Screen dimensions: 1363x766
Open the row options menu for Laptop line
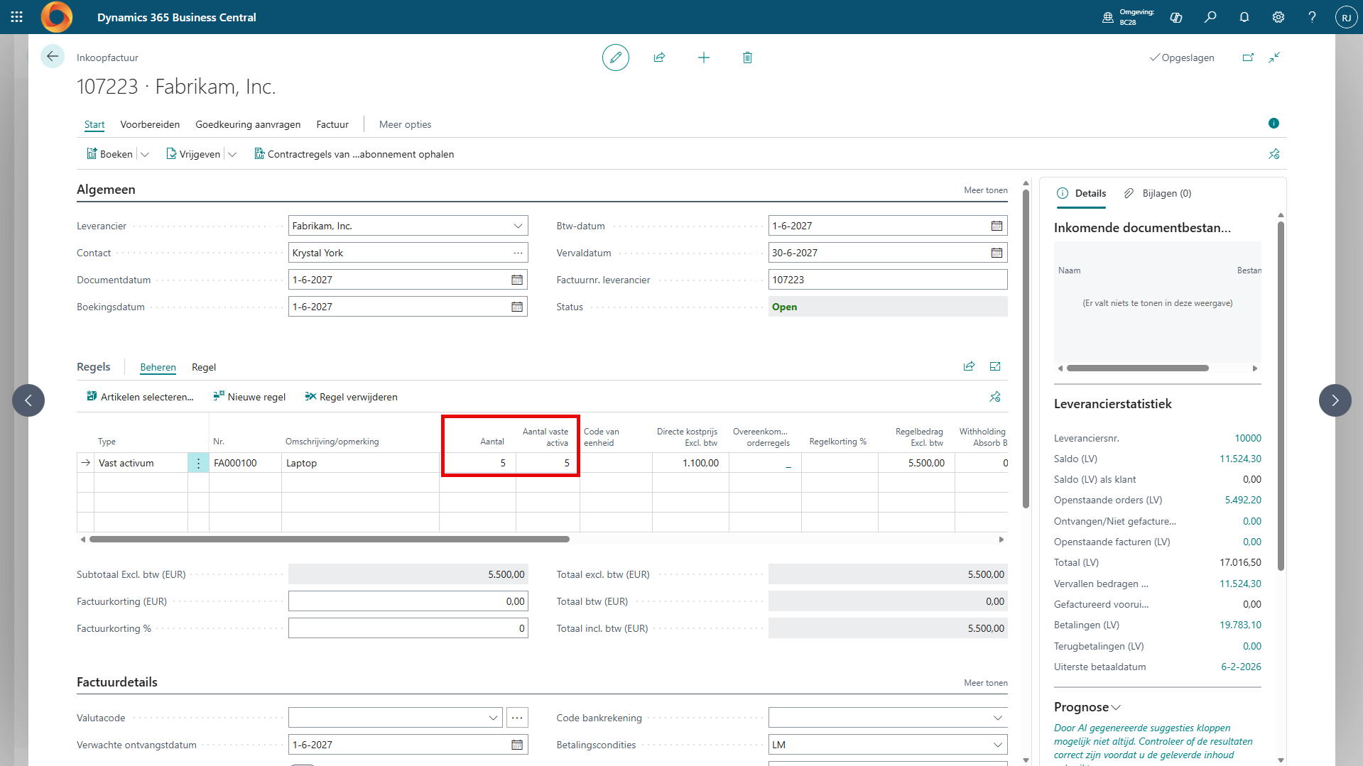click(x=198, y=463)
